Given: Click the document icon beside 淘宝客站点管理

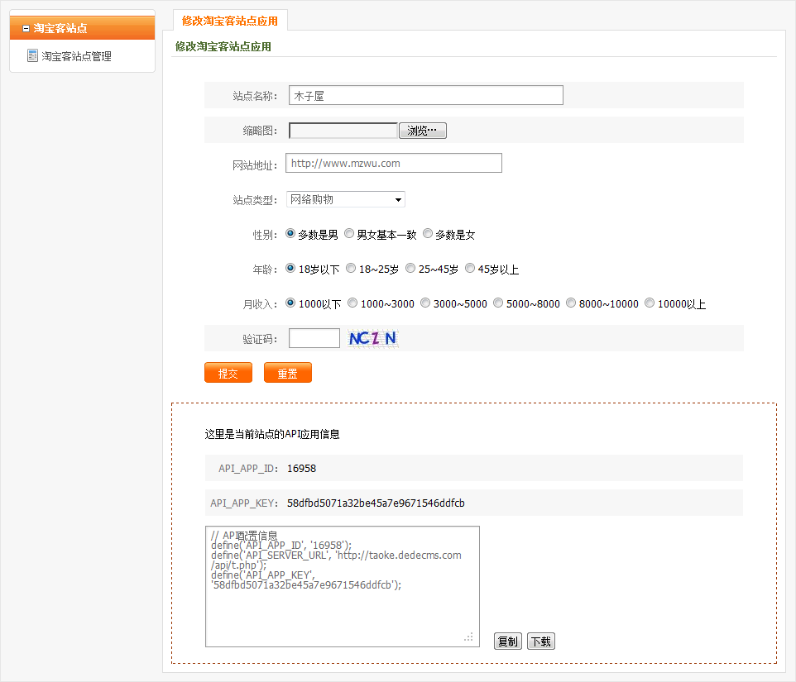Looking at the screenshot, I should coord(32,55).
